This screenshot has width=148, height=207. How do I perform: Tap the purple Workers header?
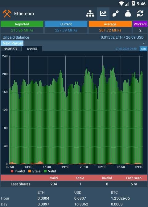pos(140,24)
